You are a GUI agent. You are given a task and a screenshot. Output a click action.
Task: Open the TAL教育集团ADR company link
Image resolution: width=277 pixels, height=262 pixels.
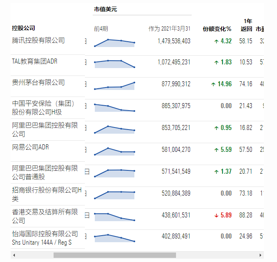[x=35, y=61]
